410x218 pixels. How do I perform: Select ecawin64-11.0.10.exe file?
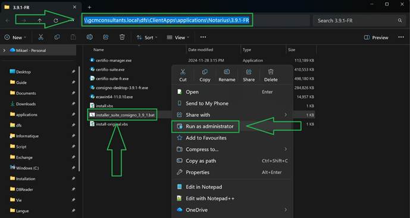point(114,97)
